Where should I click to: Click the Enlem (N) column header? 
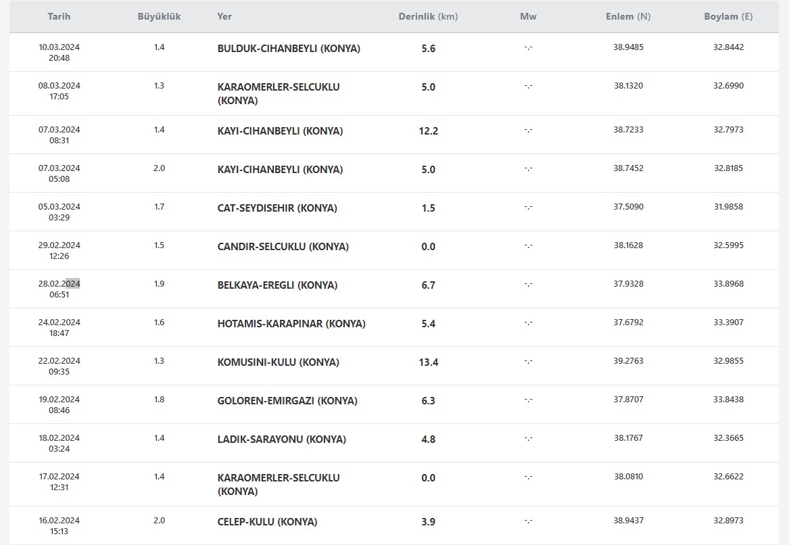click(628, 17)
